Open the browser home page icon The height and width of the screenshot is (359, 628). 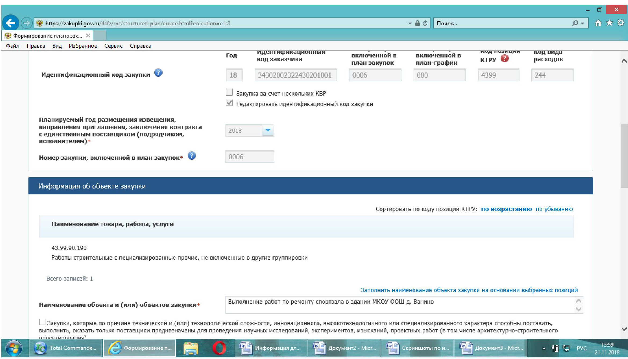tap(598, 23)
